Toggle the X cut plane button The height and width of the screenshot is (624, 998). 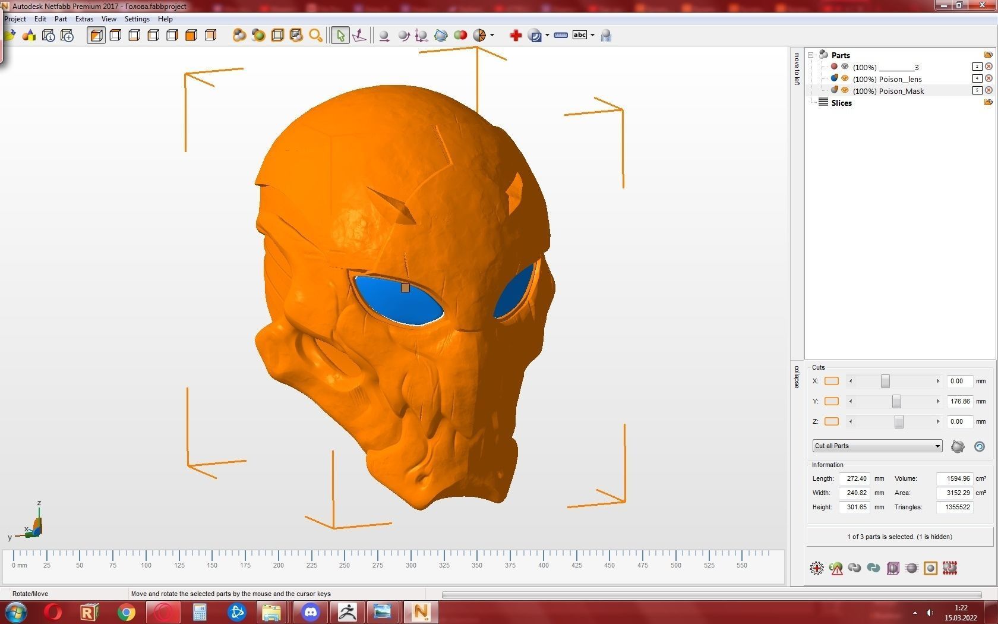(x=832, y=382)
